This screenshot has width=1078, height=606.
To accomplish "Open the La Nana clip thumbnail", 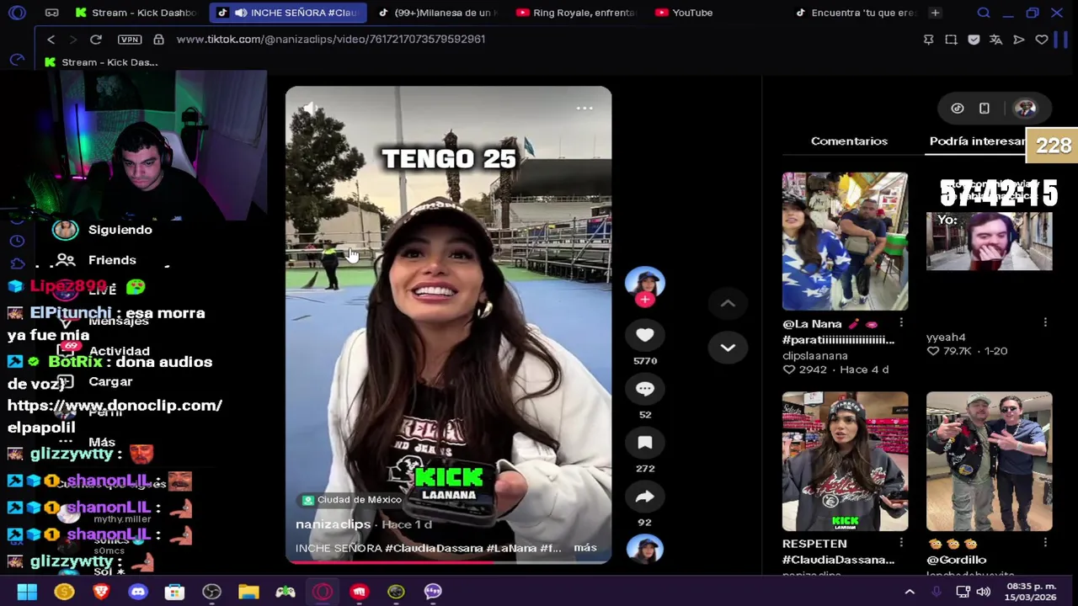I will click(x=845, y=242).
